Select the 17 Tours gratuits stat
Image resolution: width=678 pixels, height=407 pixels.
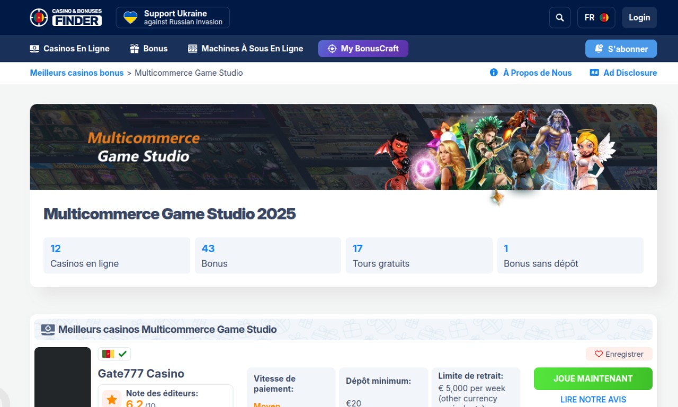419,255
